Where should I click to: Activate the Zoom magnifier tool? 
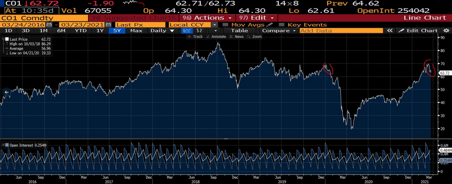pos(255,37)
